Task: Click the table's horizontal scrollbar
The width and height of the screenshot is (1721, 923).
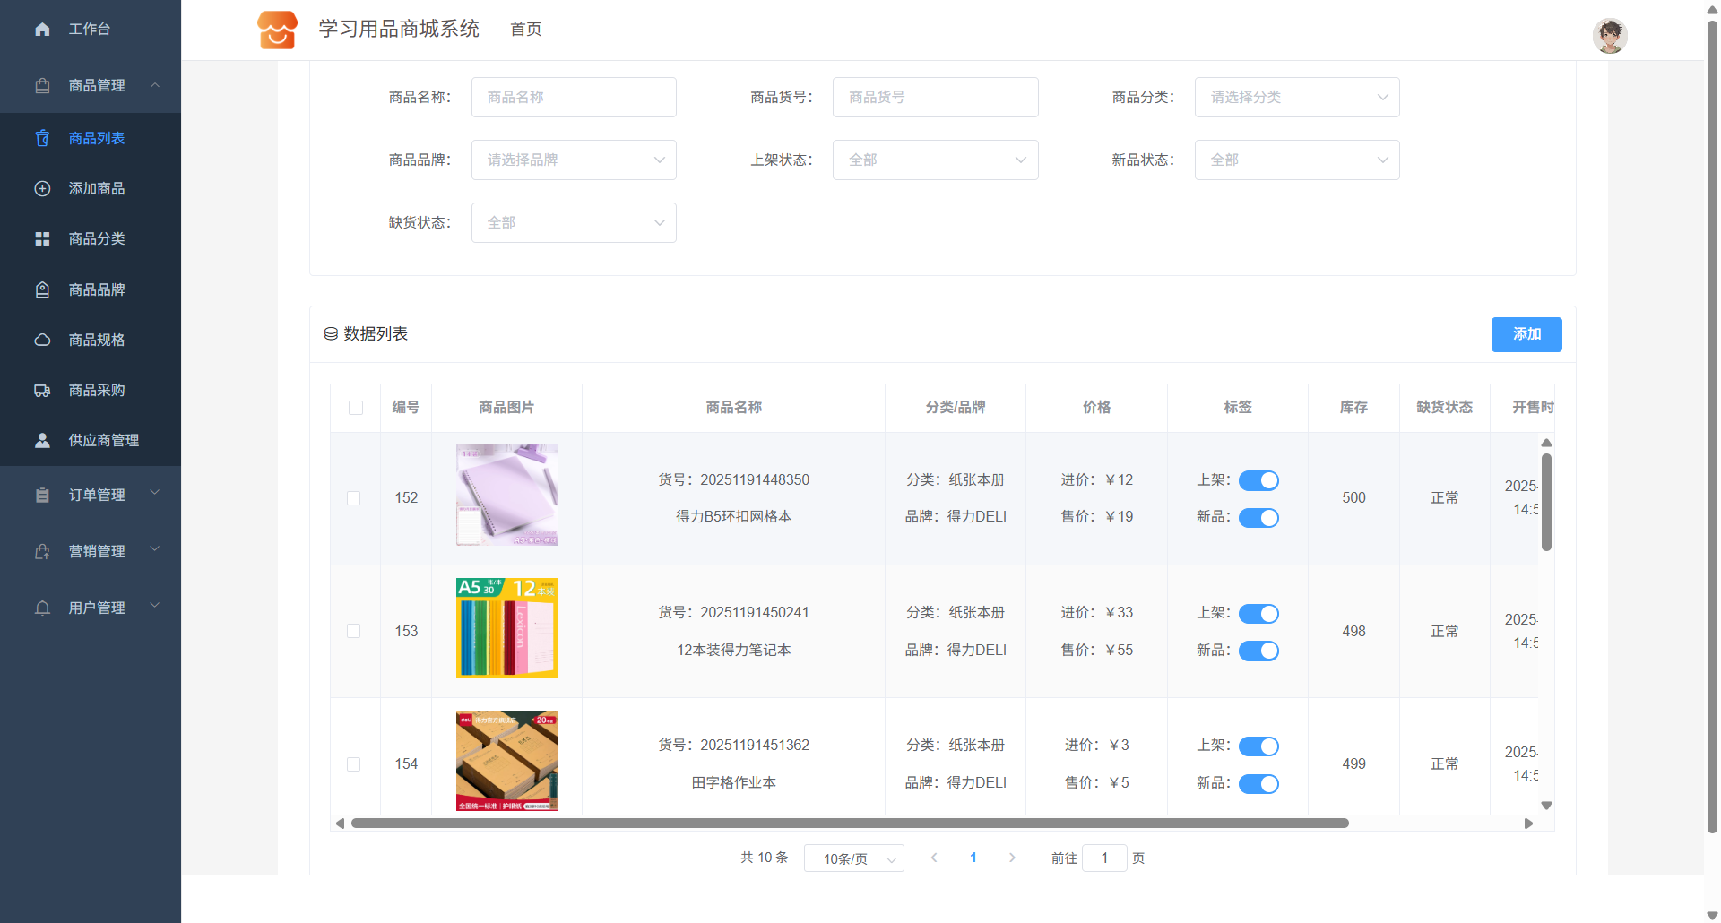Action: [849, 823]
